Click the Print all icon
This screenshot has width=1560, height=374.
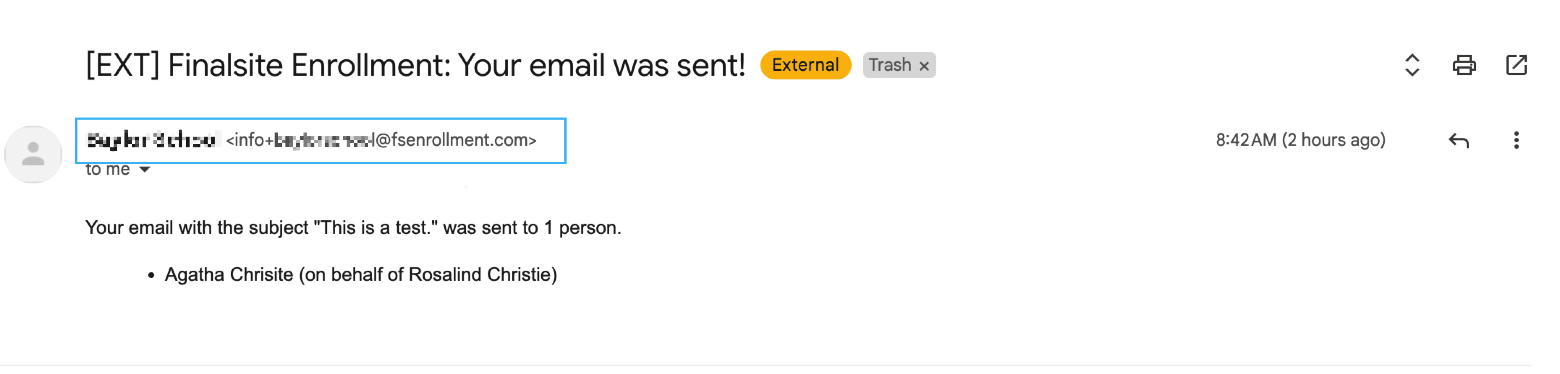pyautogui.click(x=1464, y=65)
